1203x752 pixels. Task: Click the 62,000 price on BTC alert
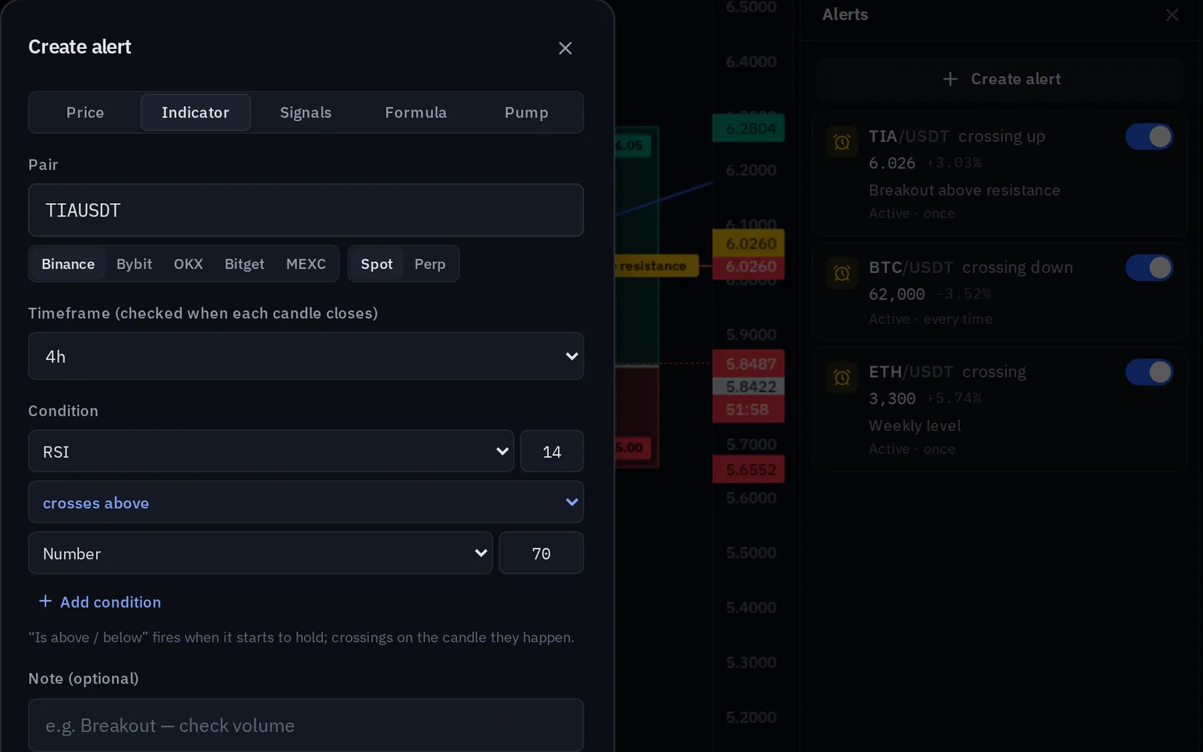tap(897, 294)
